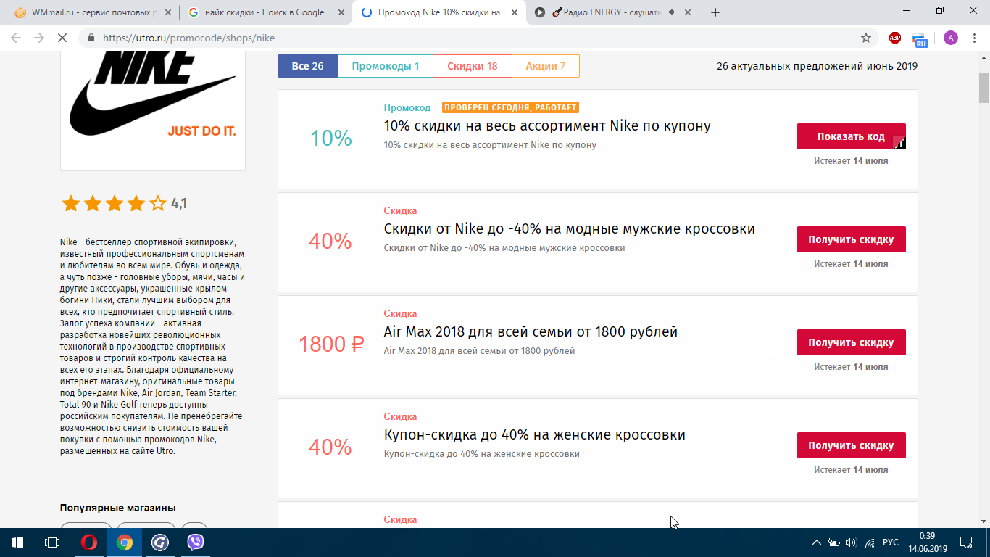Stop loading the page with the X icon
This screenshot has height=557, width=990.
click(x=63, y=38)
